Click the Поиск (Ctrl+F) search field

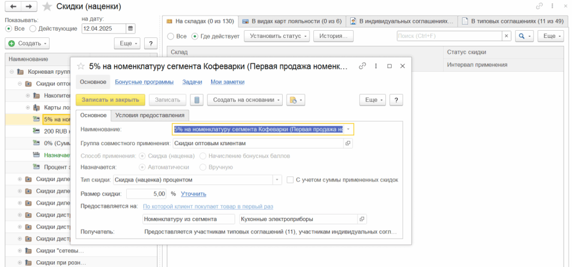[450, 36]
